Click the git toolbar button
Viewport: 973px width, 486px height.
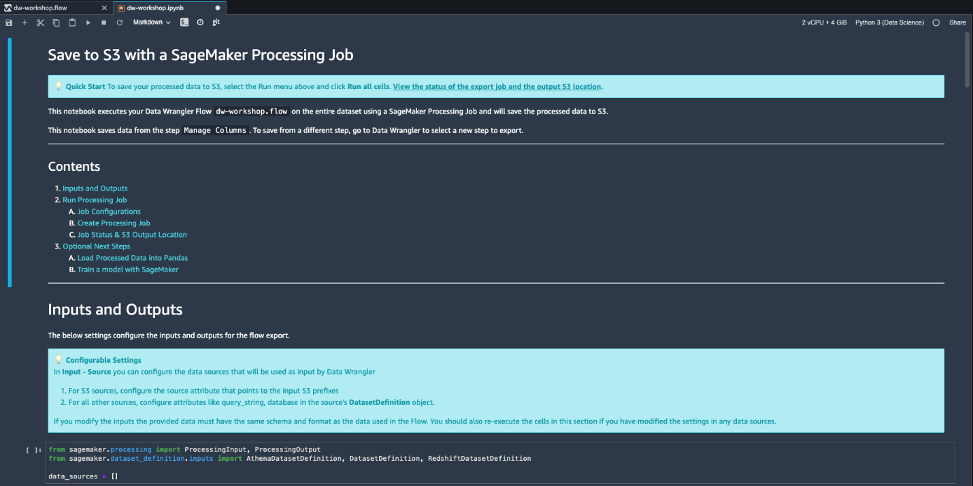coord(216,22)
